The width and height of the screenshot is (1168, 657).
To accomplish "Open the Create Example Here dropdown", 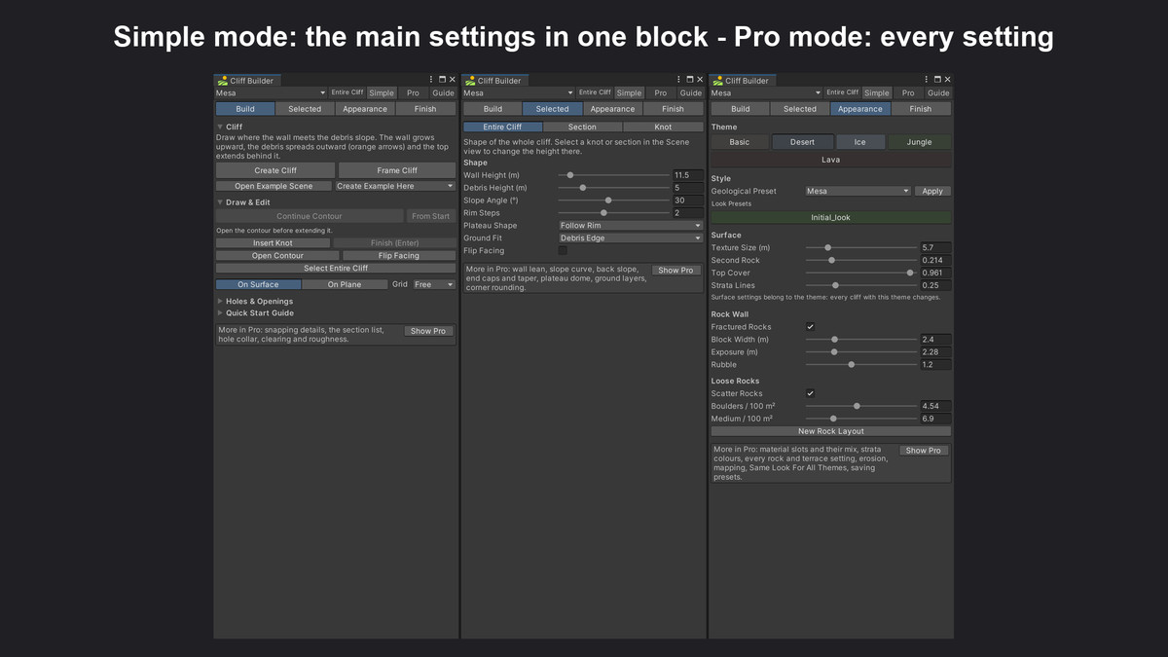I will point(394,186).
